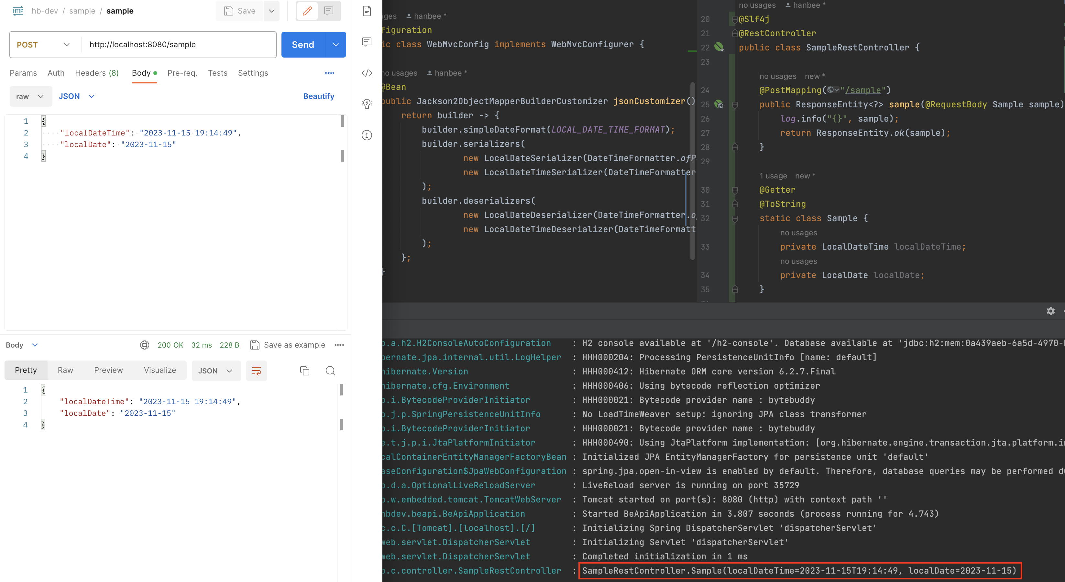1065x582 pixels.
Task: Click the code editor vertical scrollbar
Action: [693, 171]
